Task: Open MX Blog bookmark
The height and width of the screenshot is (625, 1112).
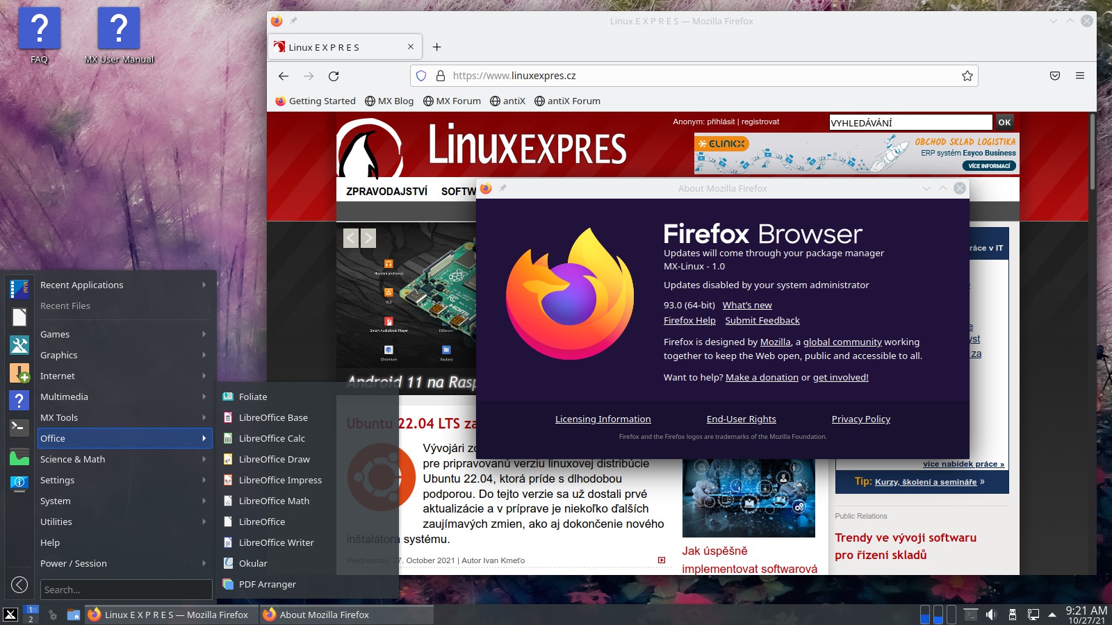Action: pyautogui.click(x=389, y=101)
